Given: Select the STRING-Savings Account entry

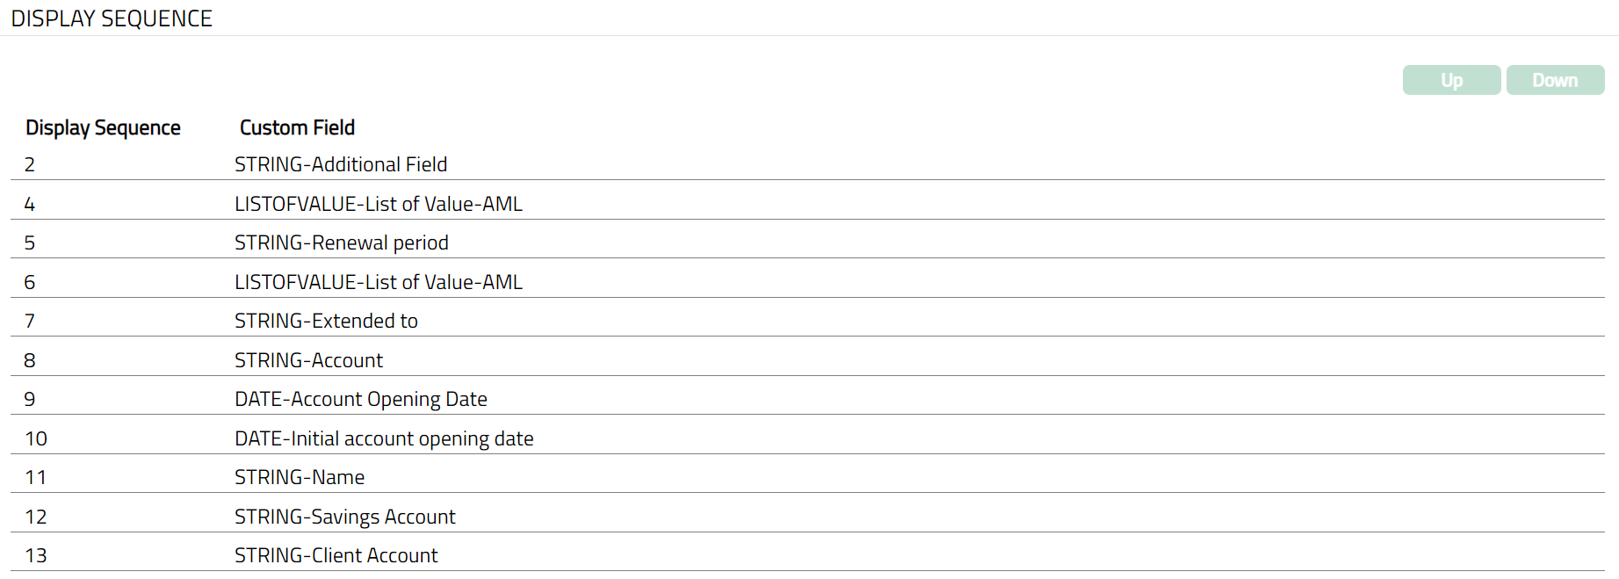Looking at the screenshot, I should tap(344, 517).
